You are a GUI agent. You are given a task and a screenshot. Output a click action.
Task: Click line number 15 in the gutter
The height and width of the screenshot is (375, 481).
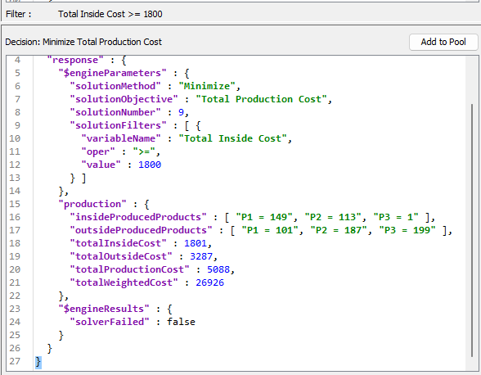coord(15,204)
